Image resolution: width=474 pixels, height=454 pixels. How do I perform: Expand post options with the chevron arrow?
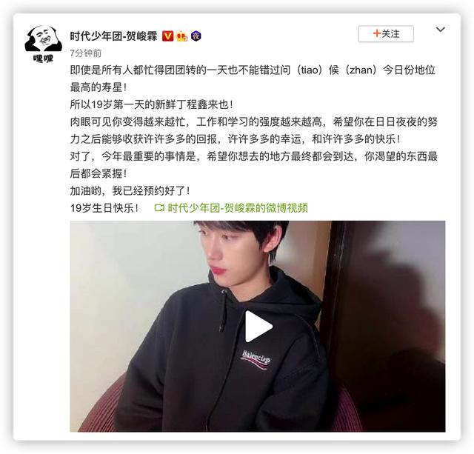pyautogui.click(x=441, y=30)
